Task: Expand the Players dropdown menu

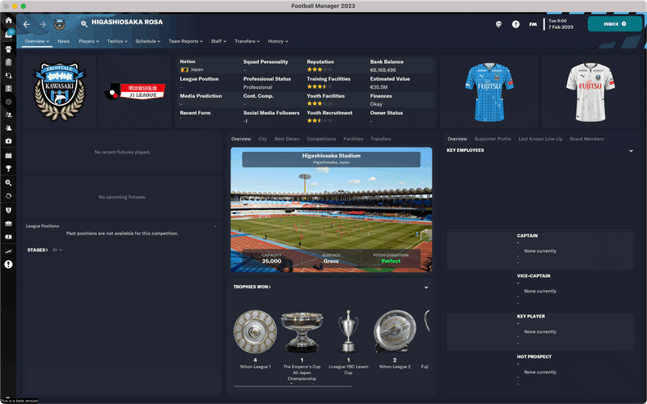Action: coord(89,41)
